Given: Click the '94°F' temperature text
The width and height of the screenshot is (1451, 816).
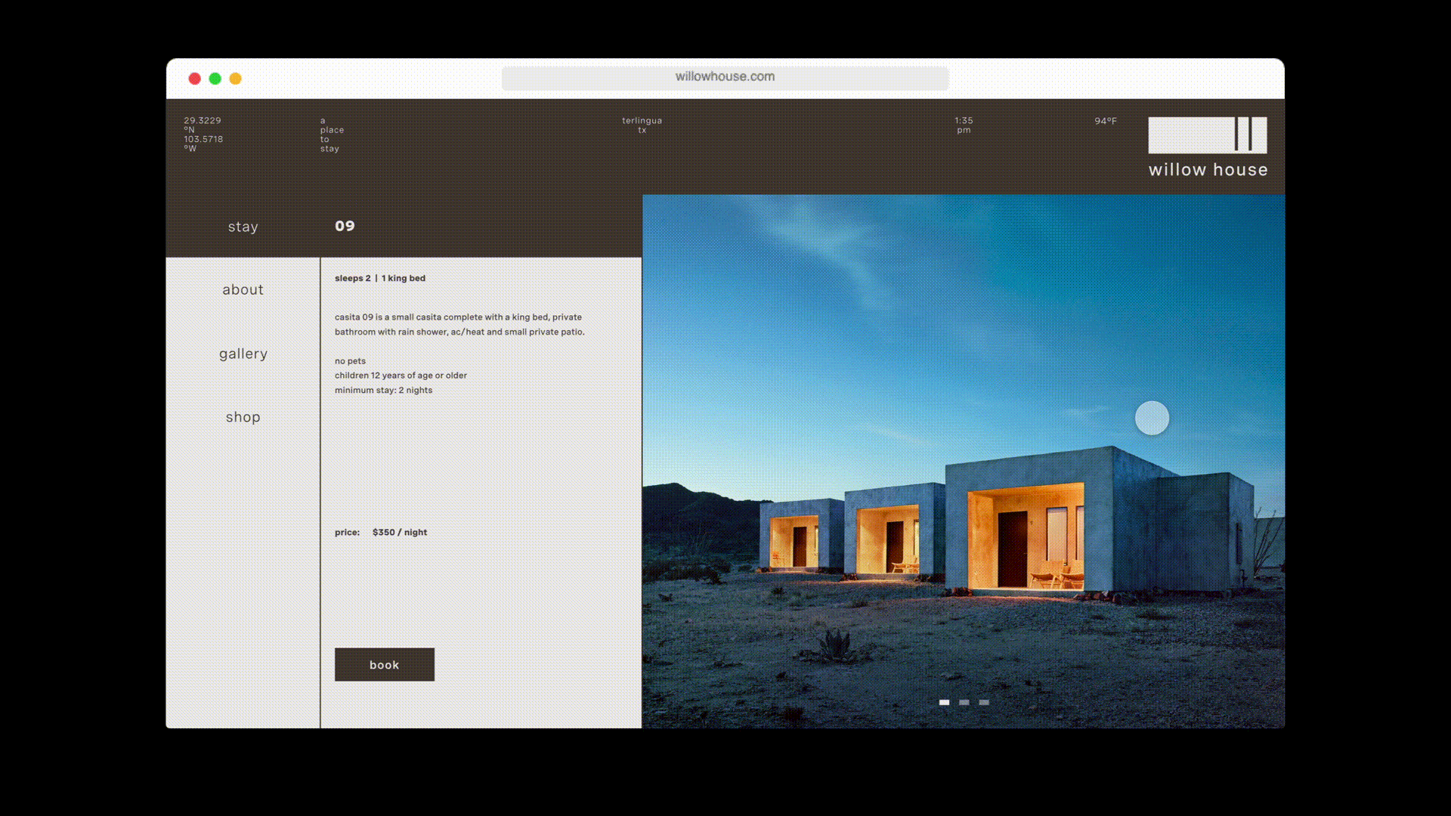Looking at the screenshot, I should 1105,121.
